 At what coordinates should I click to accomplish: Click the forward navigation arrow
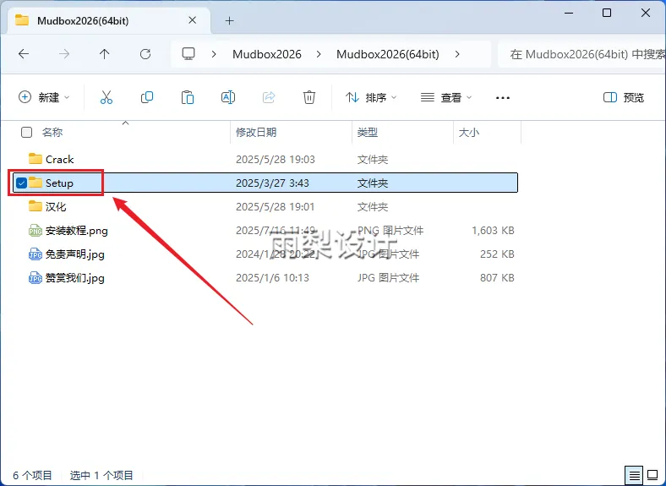tap(64, 54)
